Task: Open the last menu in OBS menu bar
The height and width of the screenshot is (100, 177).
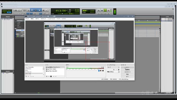Action: tap(64, 19)
